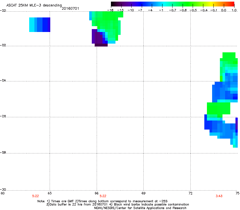Click the 'Data buffer is 22 hrs' note line
The width and height of the screenshot is (240, 210).
(117, 205)
